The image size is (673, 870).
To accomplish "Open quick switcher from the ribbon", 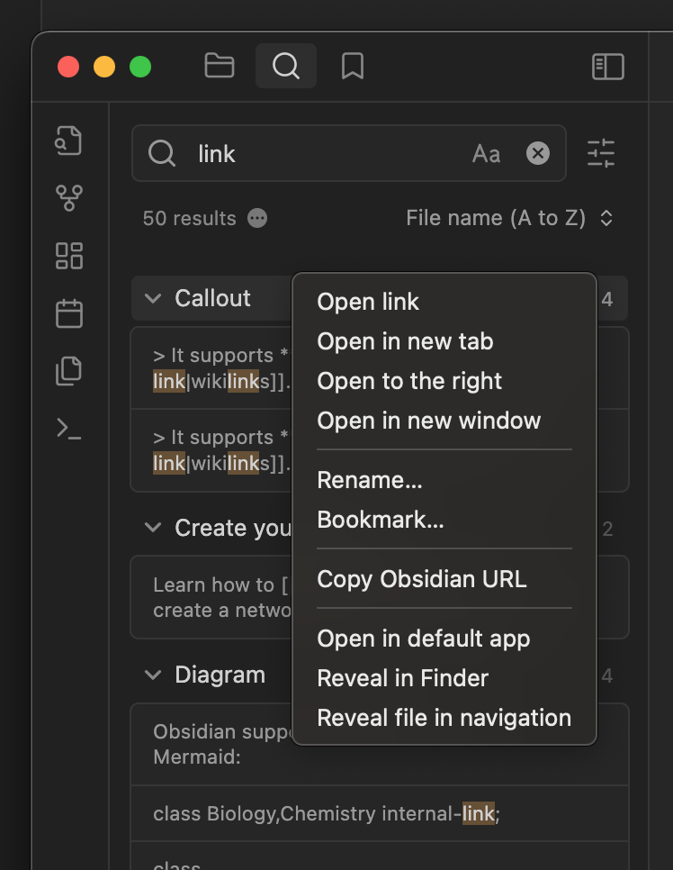I will [68, 140].
